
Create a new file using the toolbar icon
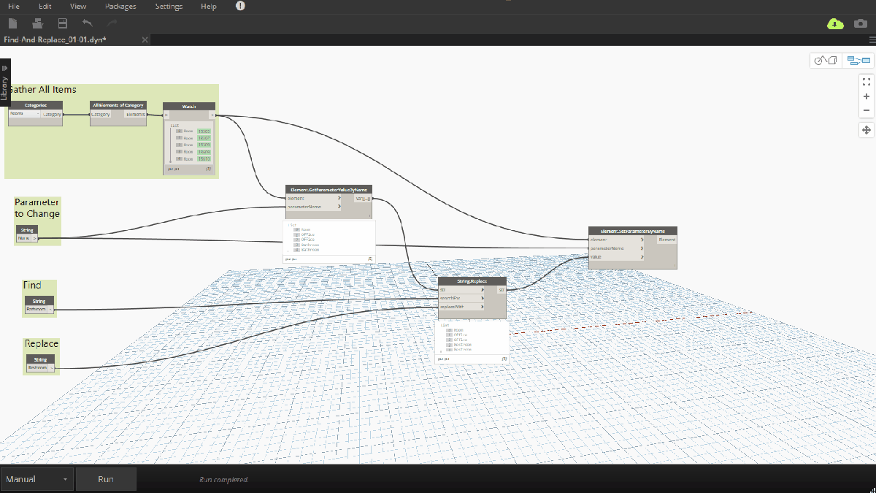point(12,23)
